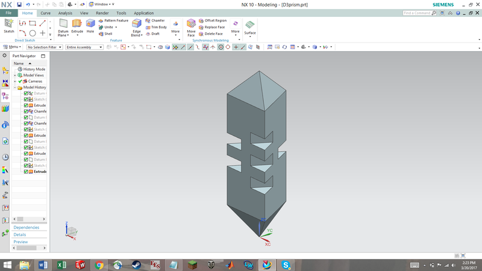Expand More under Feature group

(x=175, y=28)
